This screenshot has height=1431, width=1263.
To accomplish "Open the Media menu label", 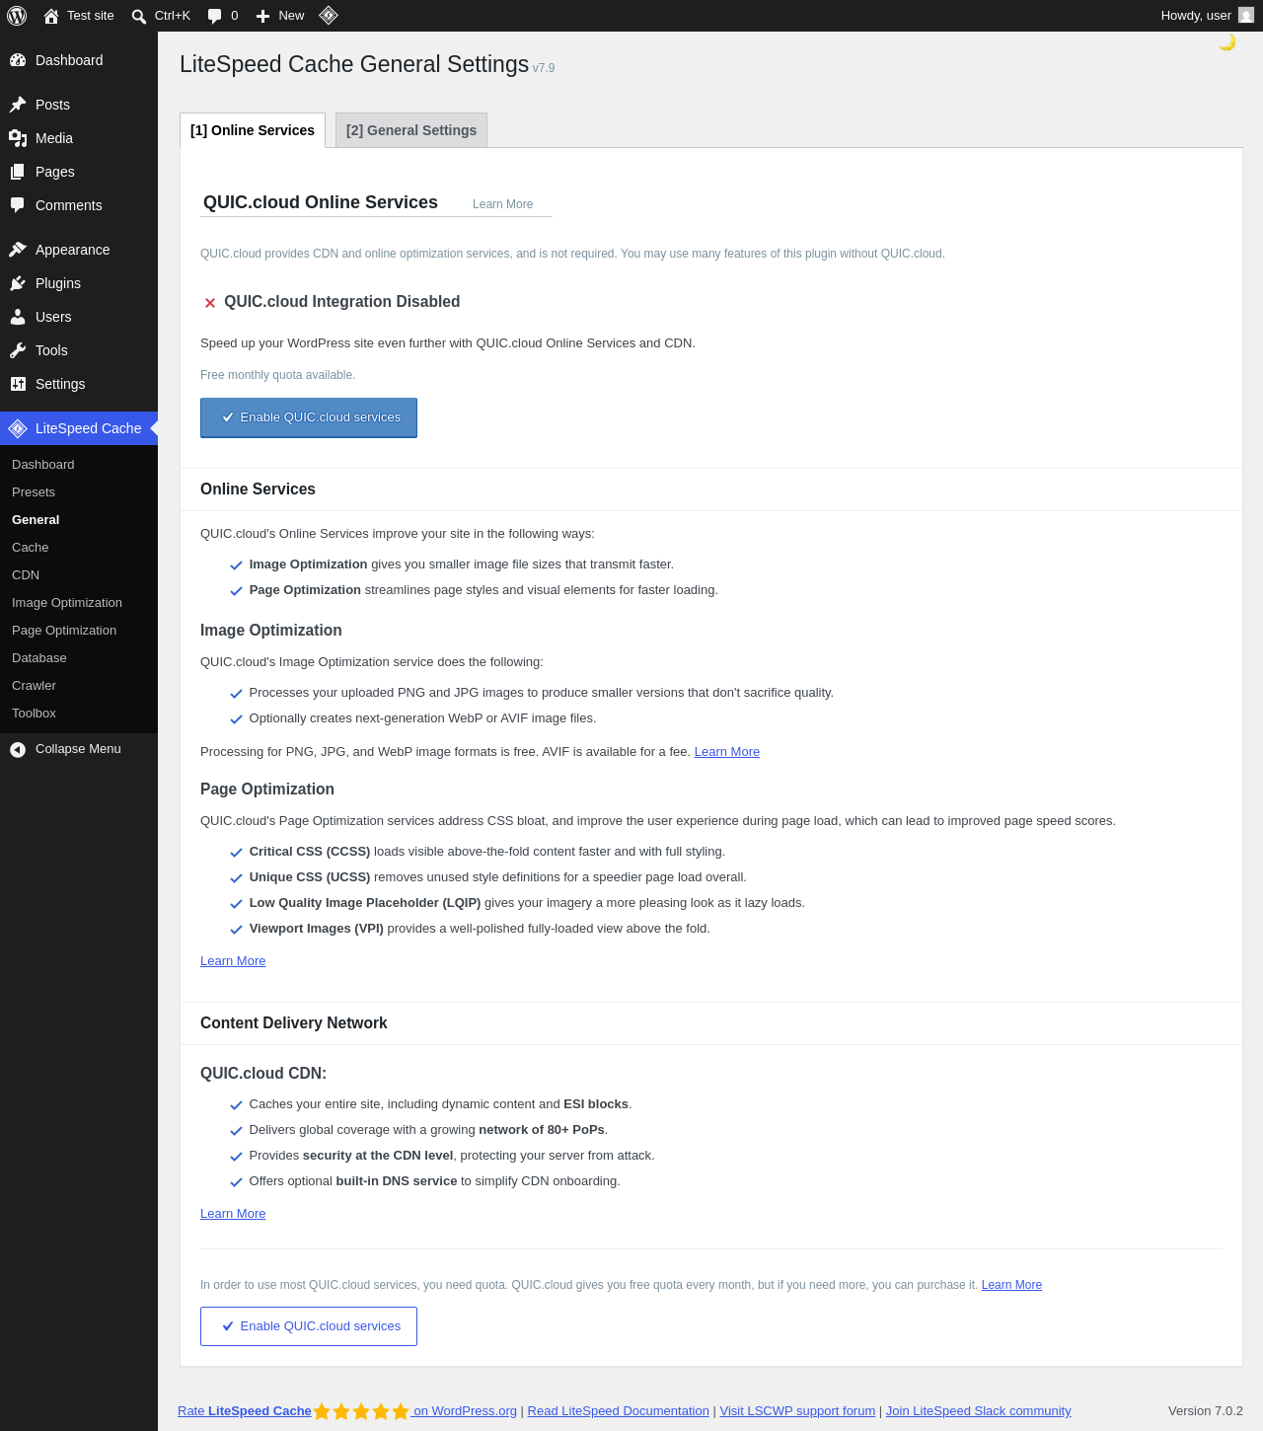I will (x=54, y=138).
